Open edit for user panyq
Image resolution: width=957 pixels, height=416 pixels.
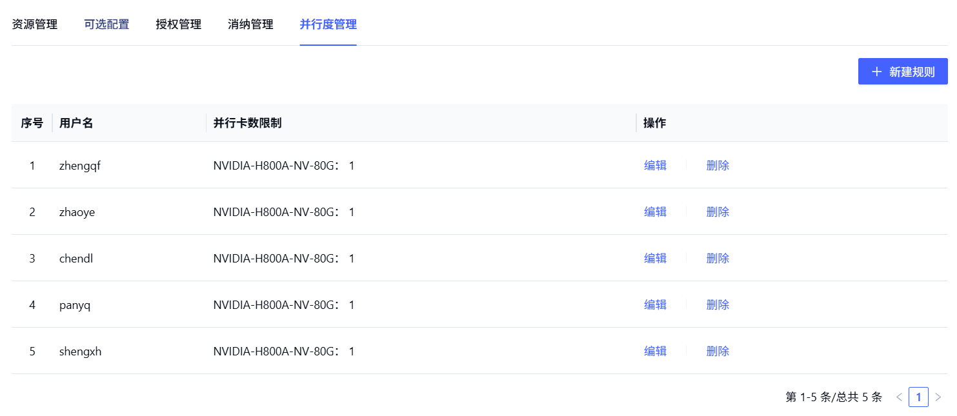(x=655, y=304)
